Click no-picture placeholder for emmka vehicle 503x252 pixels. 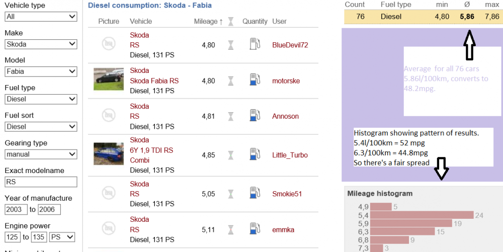109,228
